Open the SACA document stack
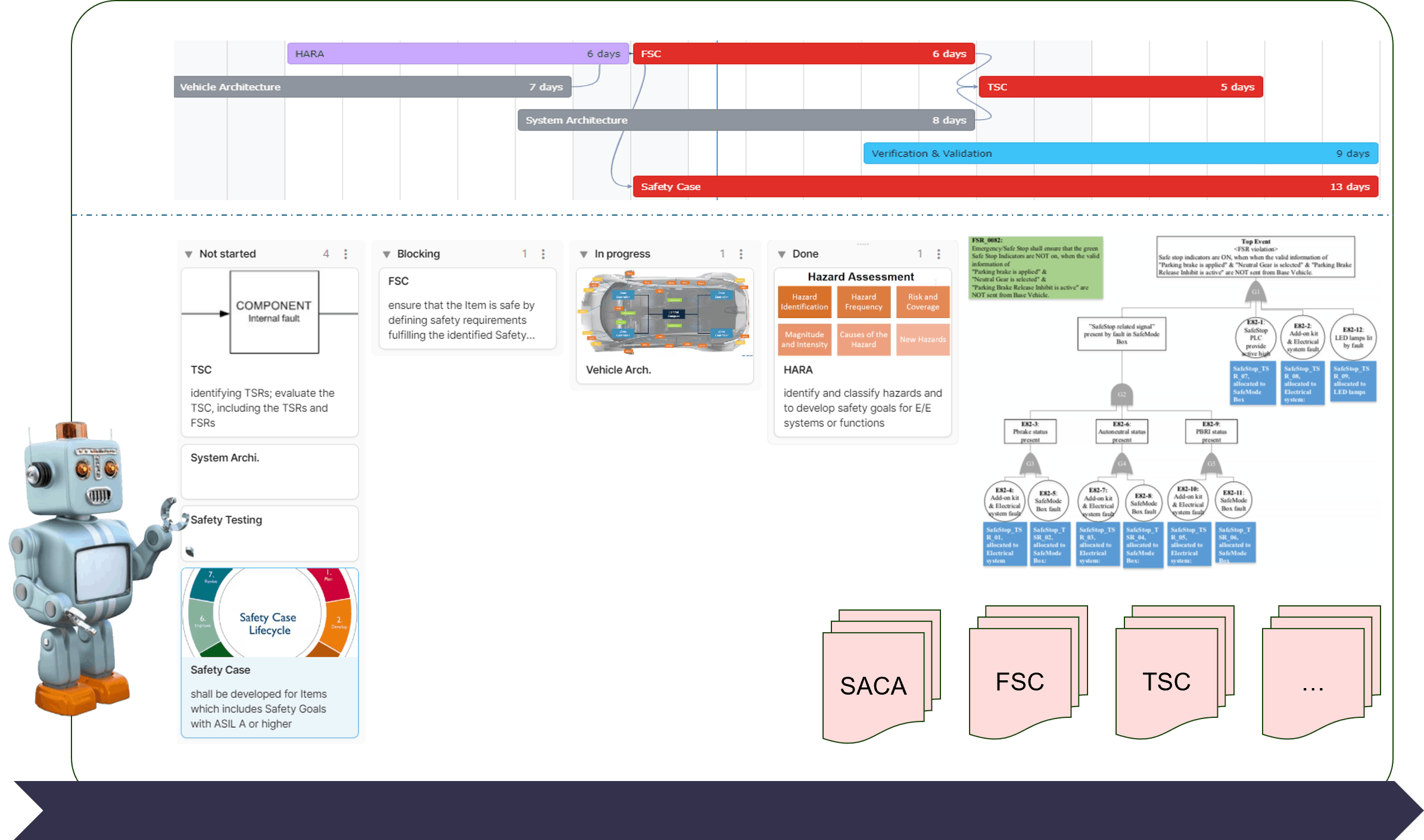 click(881, 677)
